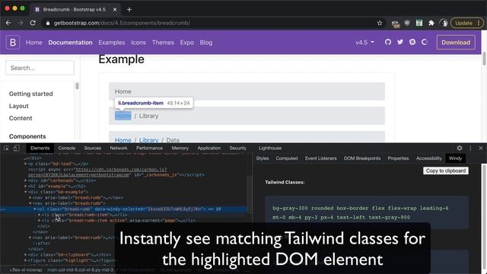
Task: Expand the p class bd-lead node
Action: pos(26,164)
